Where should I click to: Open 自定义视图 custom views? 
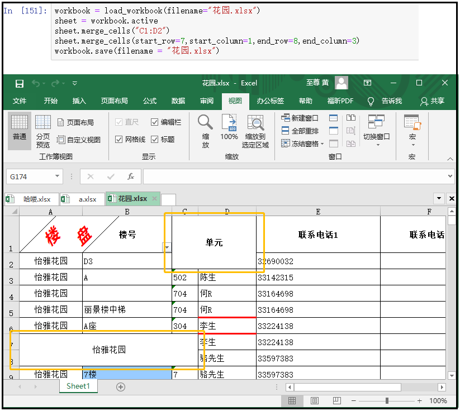coord(79,140)
